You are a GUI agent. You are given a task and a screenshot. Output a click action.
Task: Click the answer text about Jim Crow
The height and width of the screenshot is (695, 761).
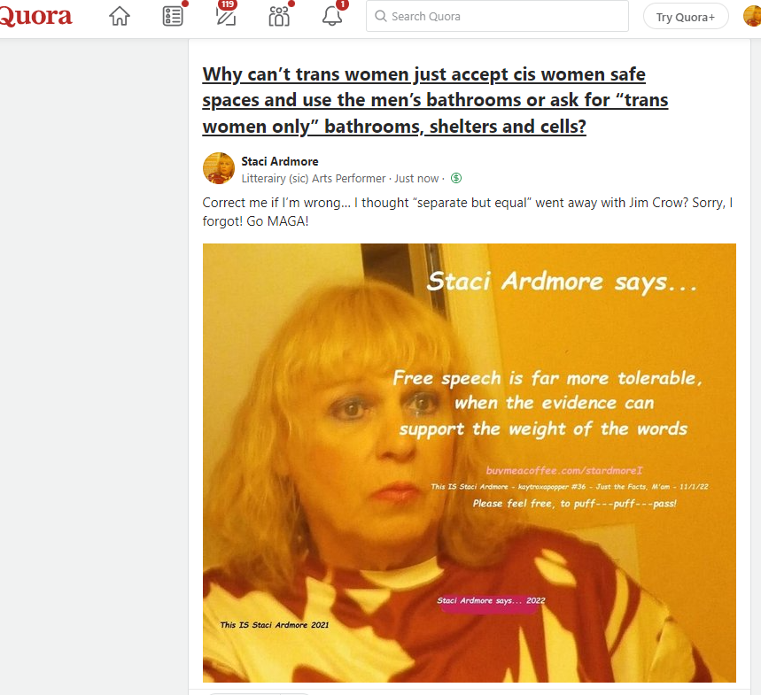click(468, 212)
